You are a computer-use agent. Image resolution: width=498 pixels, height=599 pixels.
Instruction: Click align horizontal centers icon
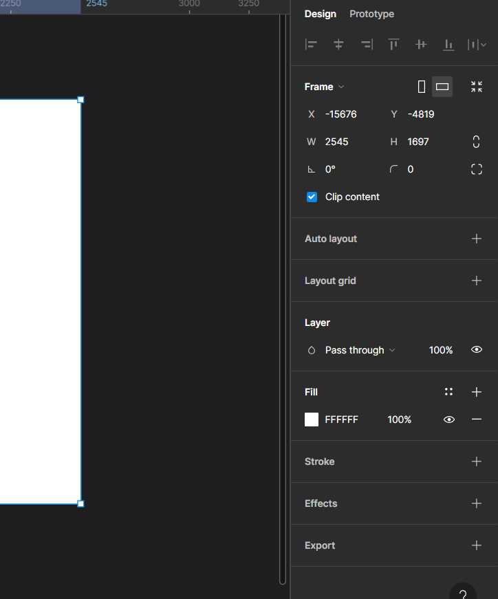coord(338,45)
